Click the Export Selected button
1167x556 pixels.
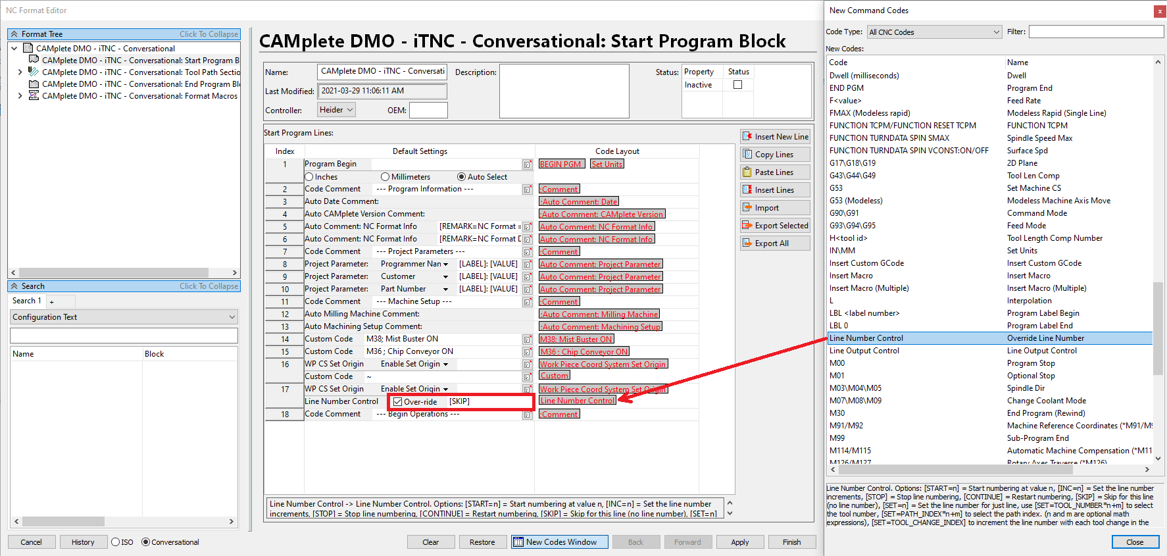coord(775,226)
